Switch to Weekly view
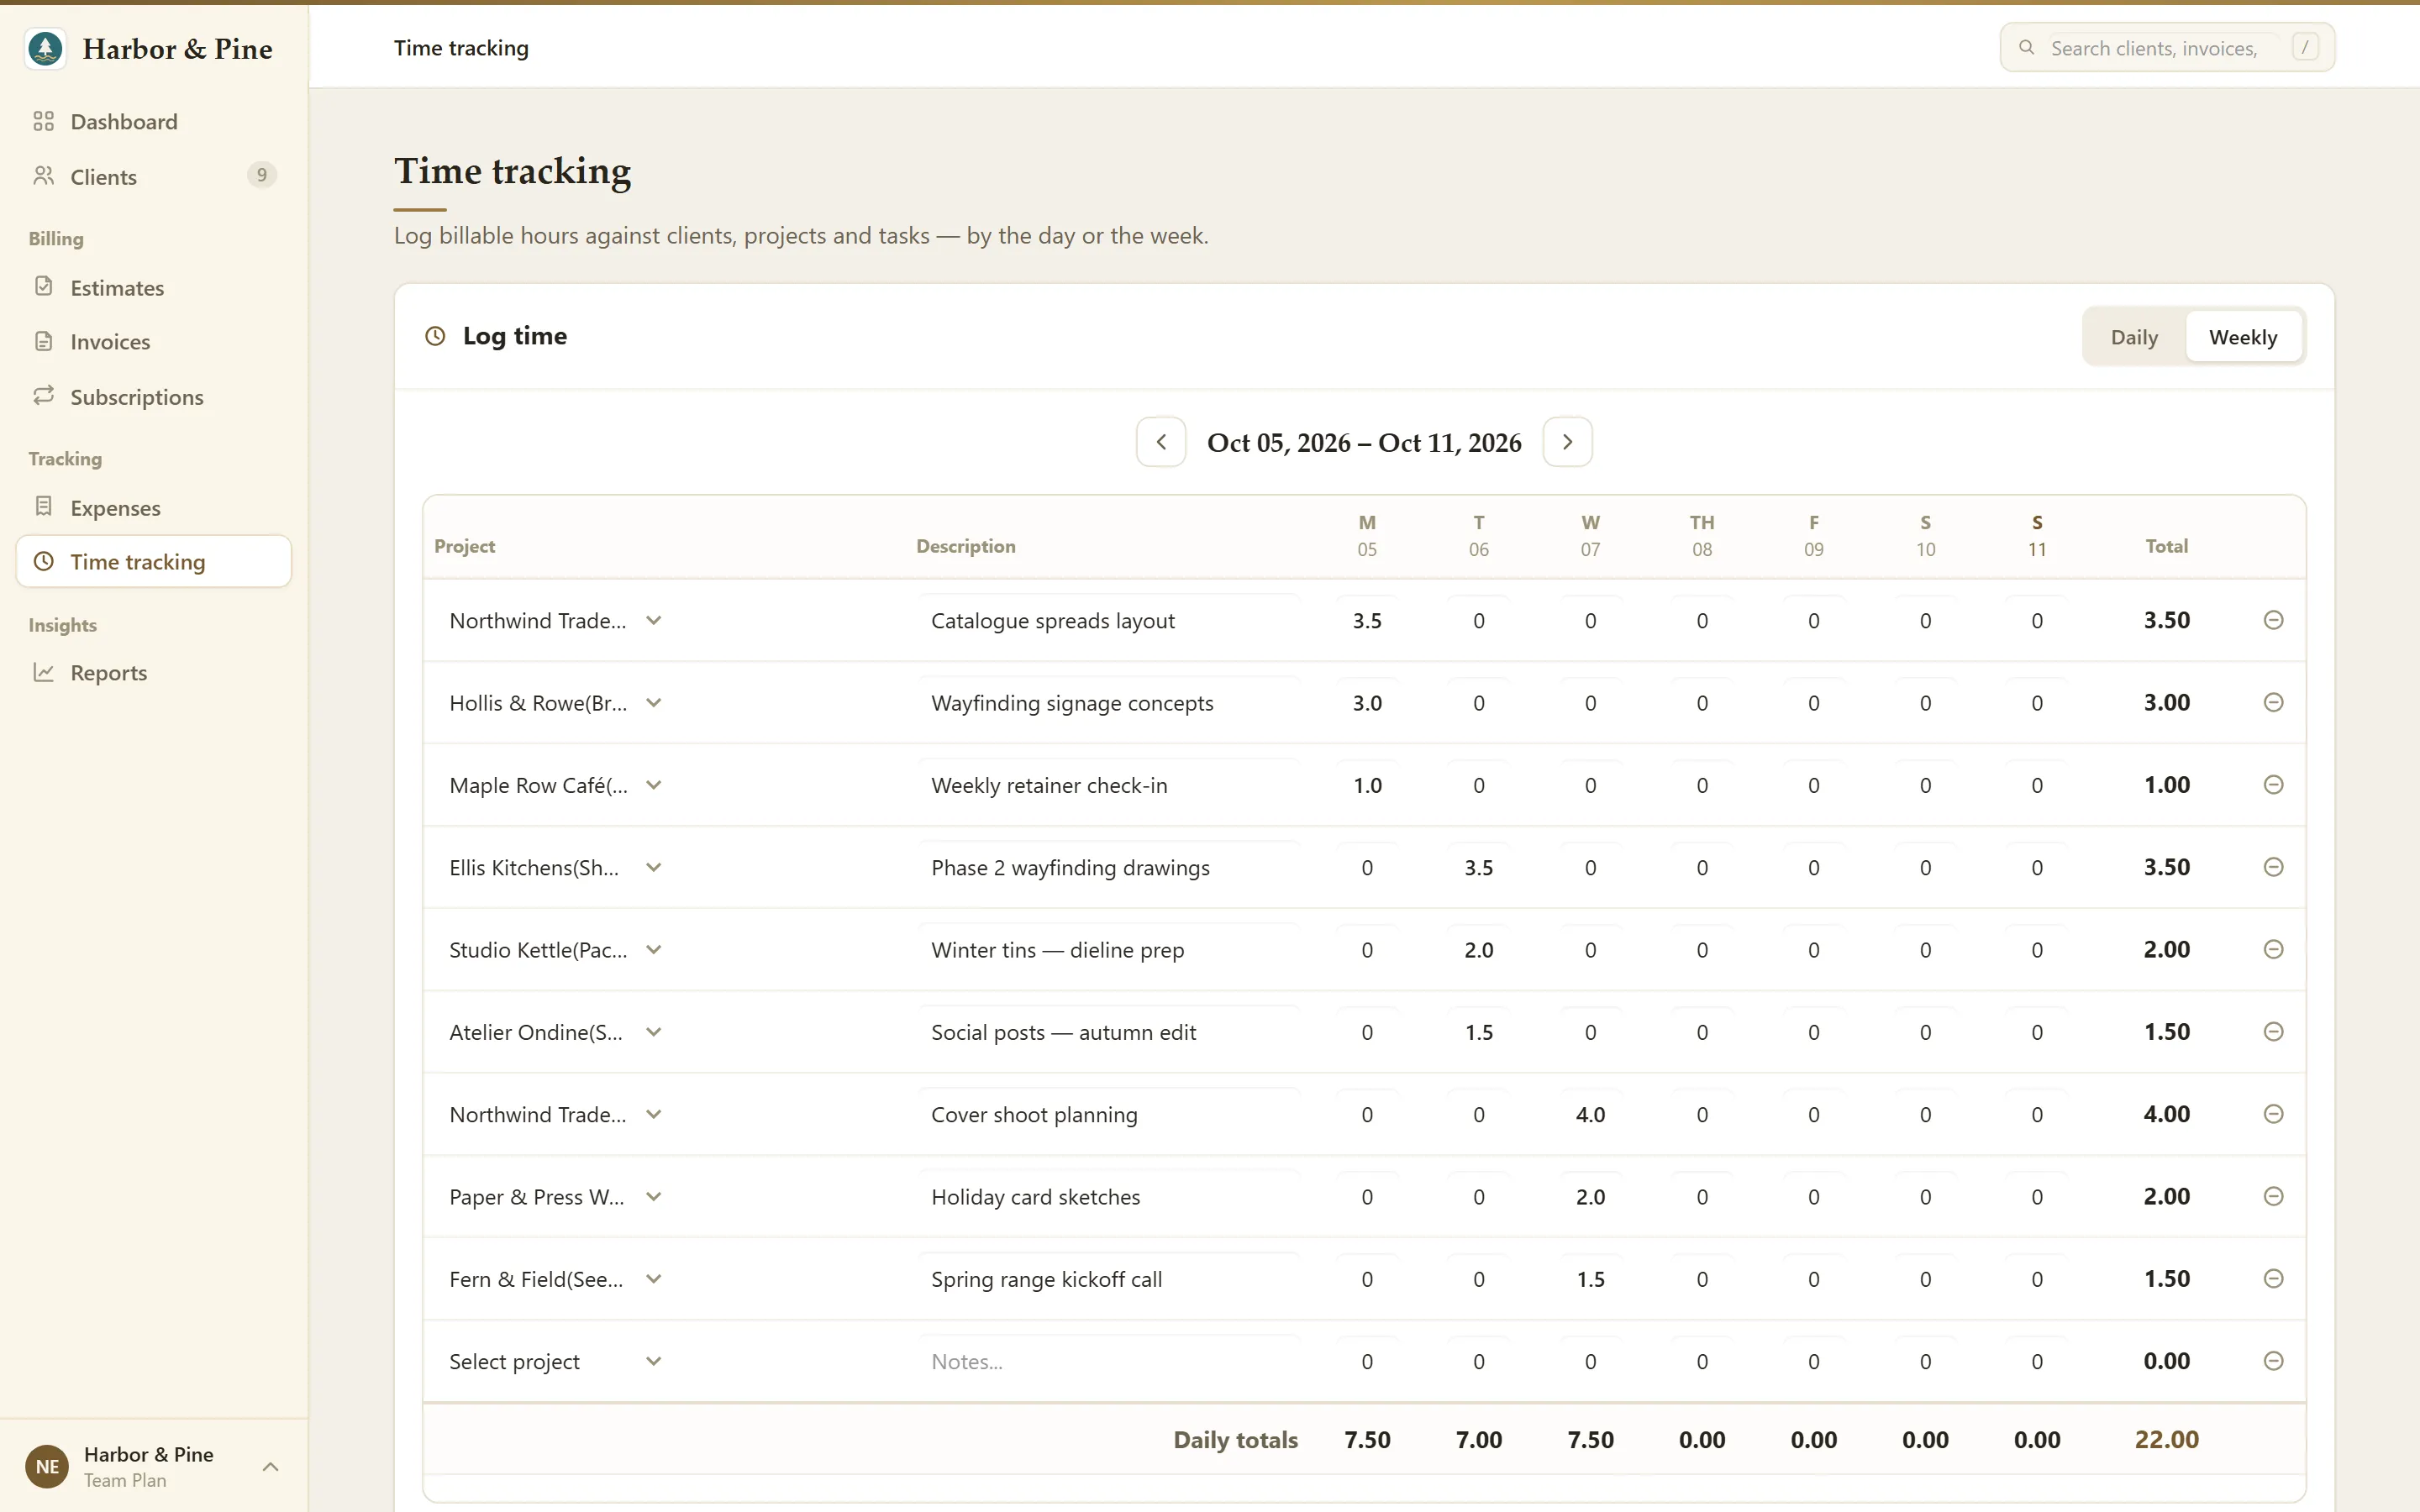The height and width of the screenshot is (1512, 2420). pos(2243,337)
